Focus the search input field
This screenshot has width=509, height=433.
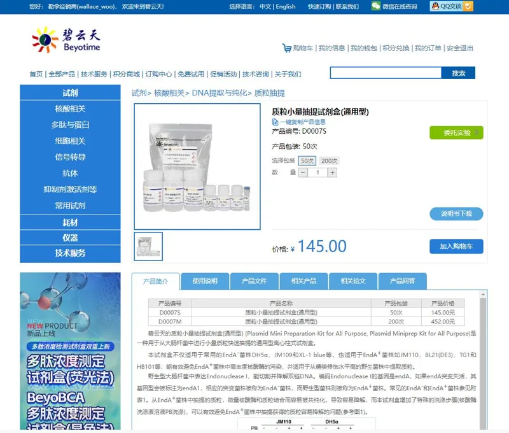386,73
